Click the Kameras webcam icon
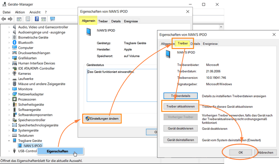The width and height of the screenshot is (279, 164). (x=15, y=73)
